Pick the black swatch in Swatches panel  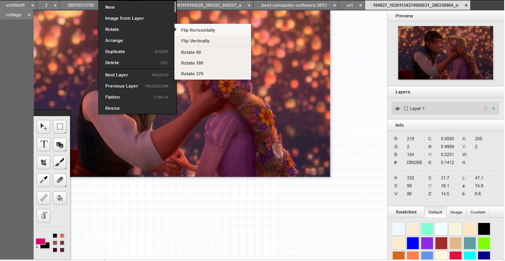484,229
